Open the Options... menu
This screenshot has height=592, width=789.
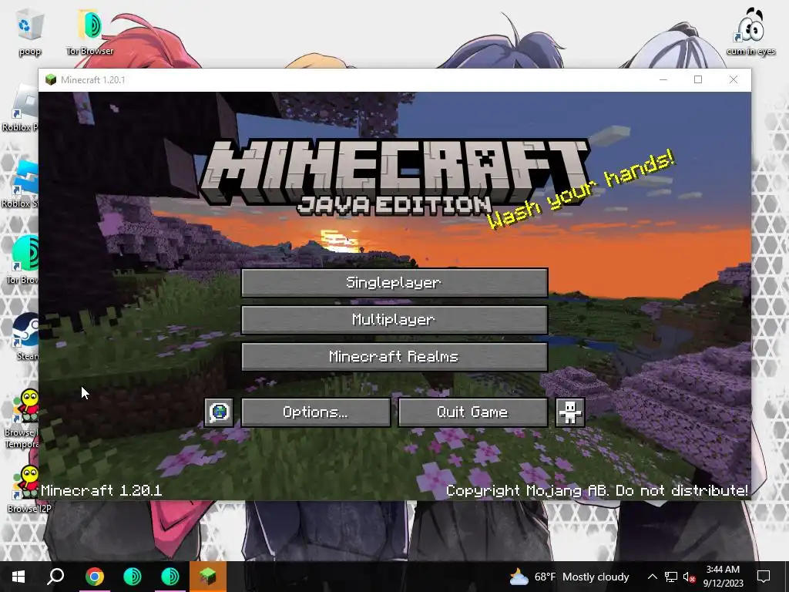pyautogui.click(x=316, y=412)
